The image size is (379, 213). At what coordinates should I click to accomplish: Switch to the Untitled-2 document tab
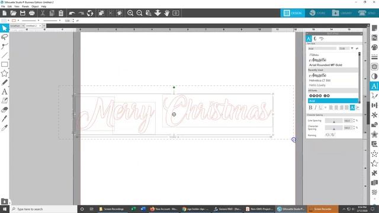tap(31, 25)
